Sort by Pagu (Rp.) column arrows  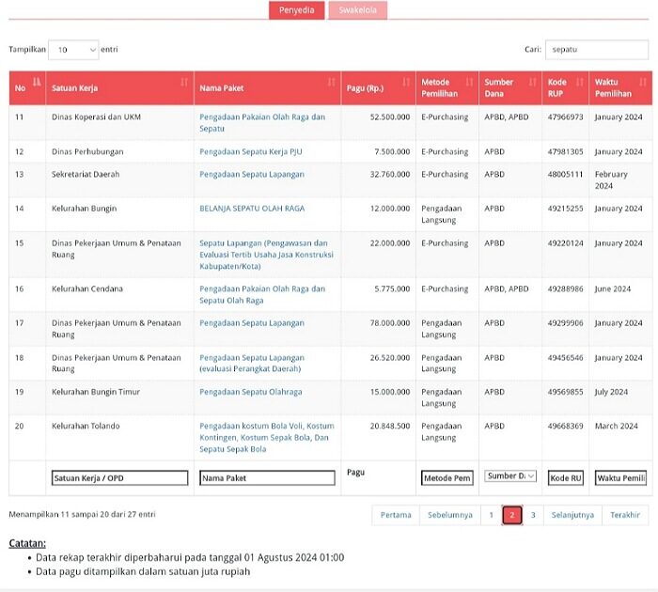pyautogui.click(x=405, y=83)
